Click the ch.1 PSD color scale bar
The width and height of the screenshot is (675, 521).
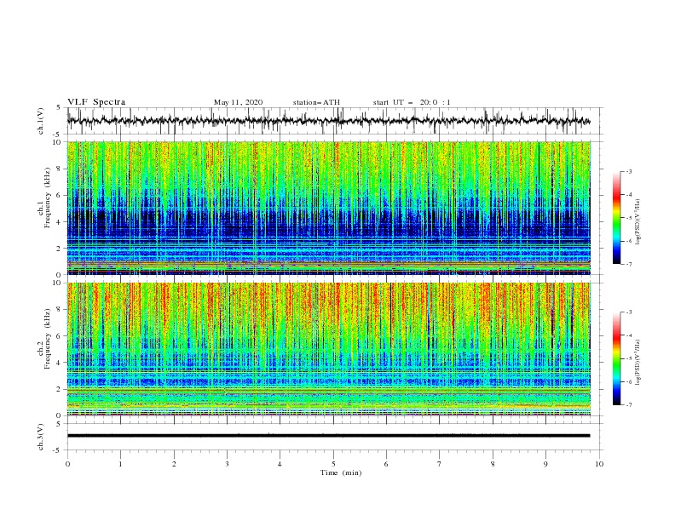[x=616, y=218]
